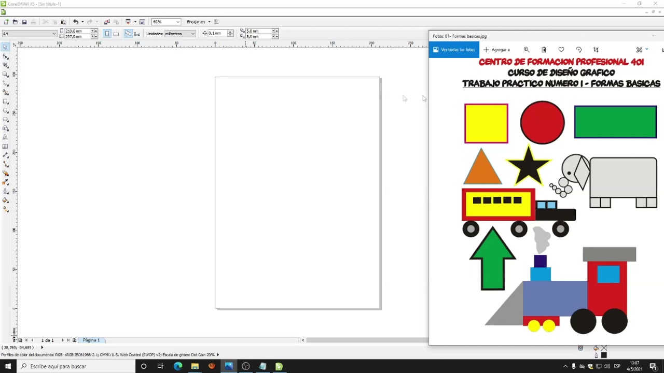Save the document with the disk icon

click(24, 22)
